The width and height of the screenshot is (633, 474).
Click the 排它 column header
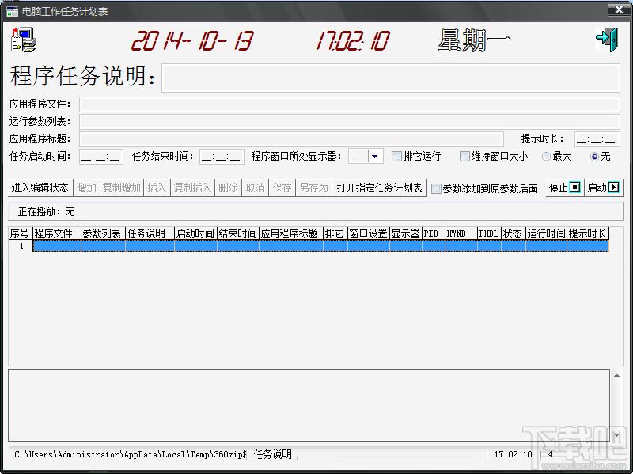[x=335, y=233]
